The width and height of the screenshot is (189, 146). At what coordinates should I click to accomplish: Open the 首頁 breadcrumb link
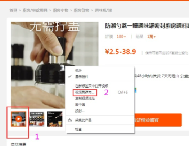click(x=13, y=10)
